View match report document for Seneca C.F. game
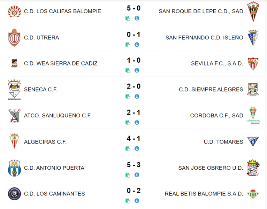 coord(128,97)
